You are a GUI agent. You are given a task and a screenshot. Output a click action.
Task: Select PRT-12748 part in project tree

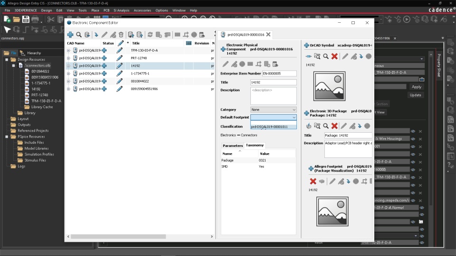tap(40, 95)
